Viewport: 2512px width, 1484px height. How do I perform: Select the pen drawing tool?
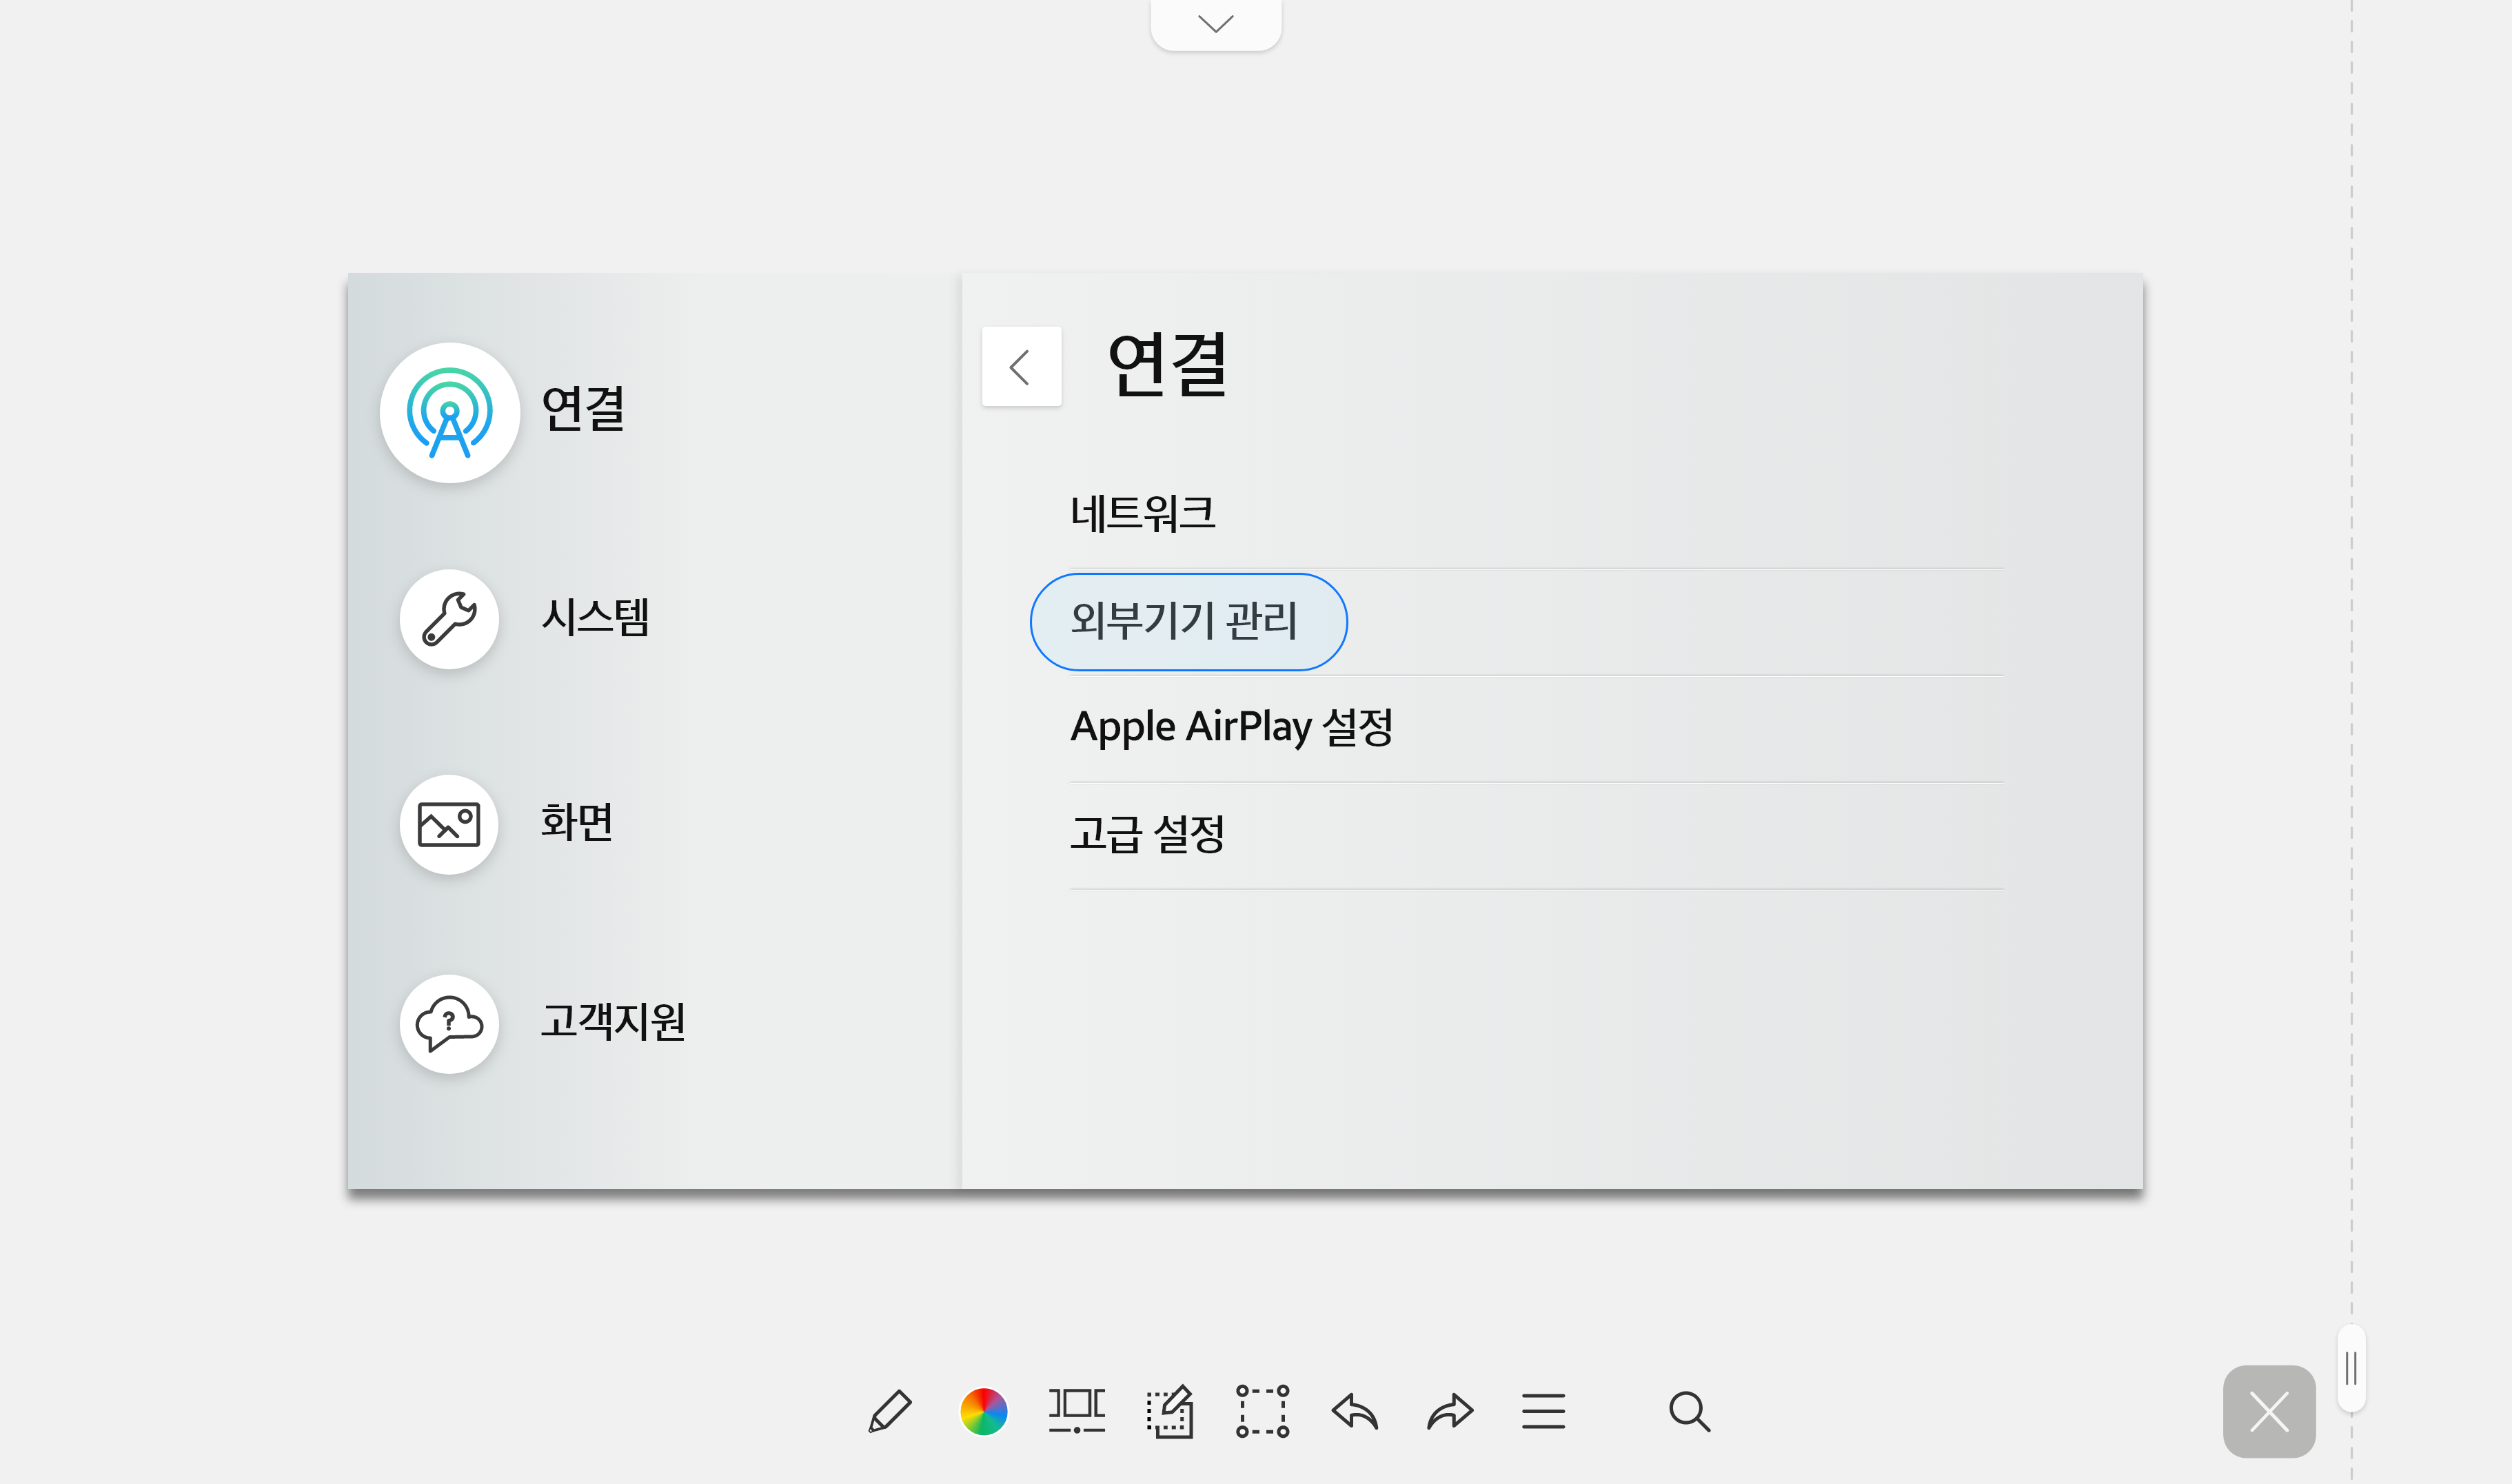[889, 1411]
